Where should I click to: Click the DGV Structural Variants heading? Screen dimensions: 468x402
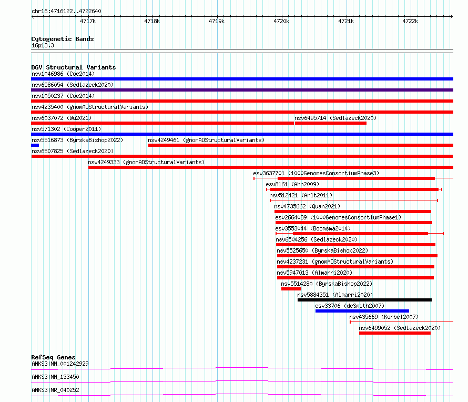pyautogui.click(x=74, y=67)
